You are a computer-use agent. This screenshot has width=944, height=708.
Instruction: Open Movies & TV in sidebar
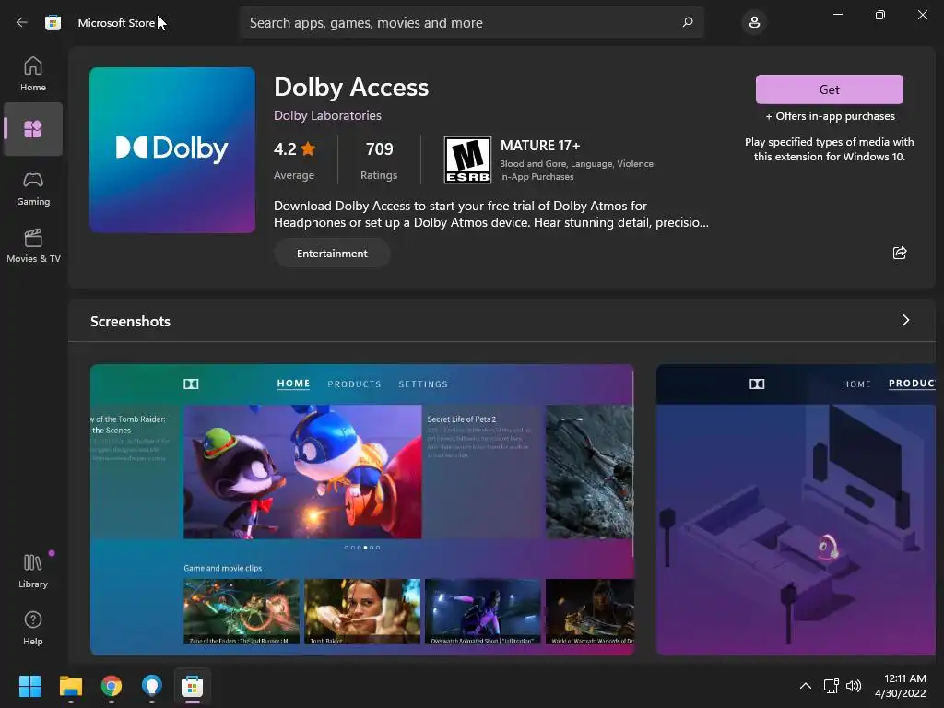(x=33, y=245)
